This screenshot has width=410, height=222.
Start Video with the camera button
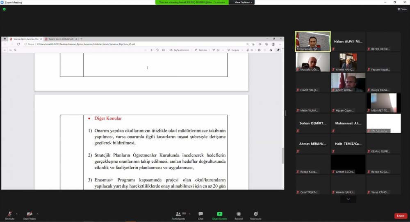tap(30, 215)
